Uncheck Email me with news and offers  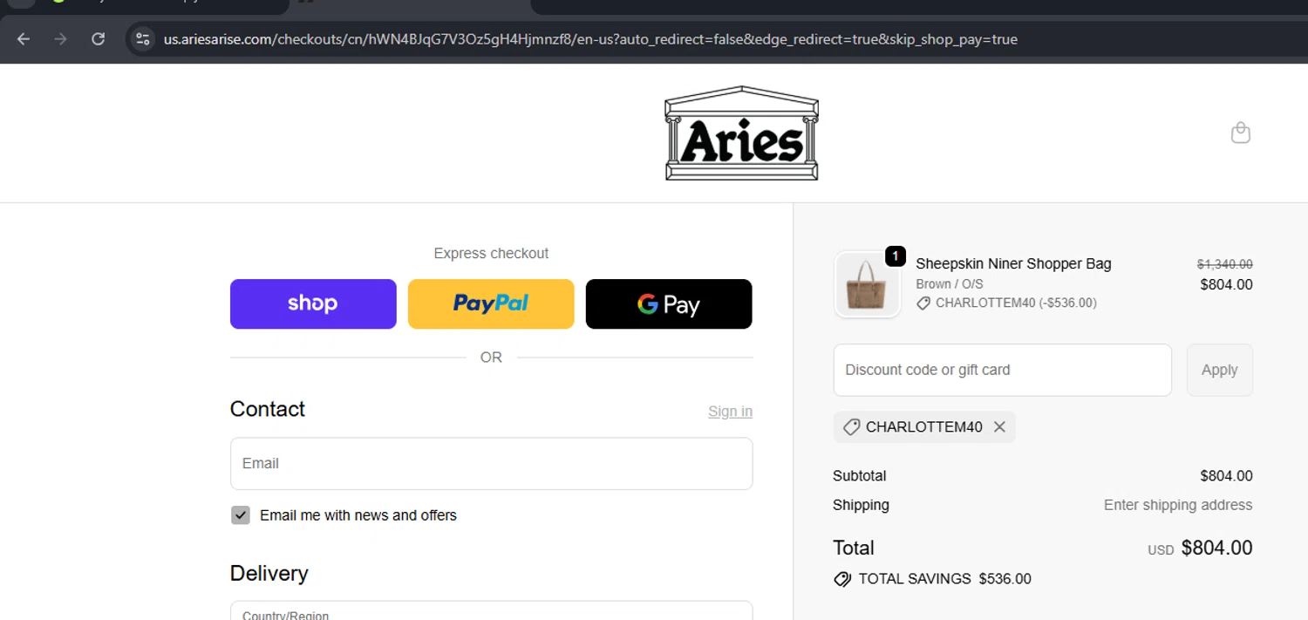pyautogui.click(x=241, y=515)
